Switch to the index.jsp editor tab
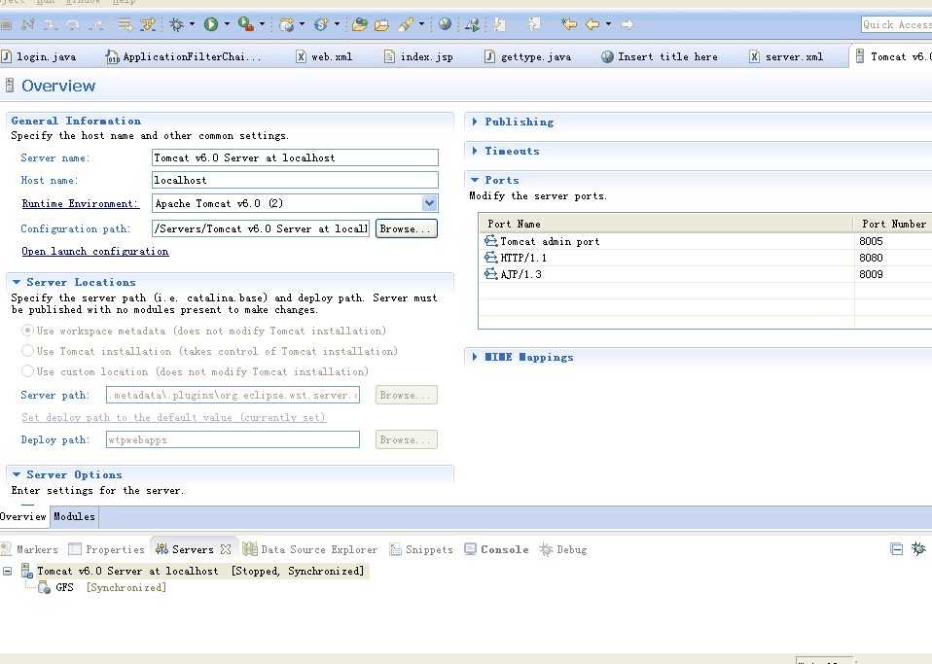Screen dimensions: 932x664 coord(419,56)
